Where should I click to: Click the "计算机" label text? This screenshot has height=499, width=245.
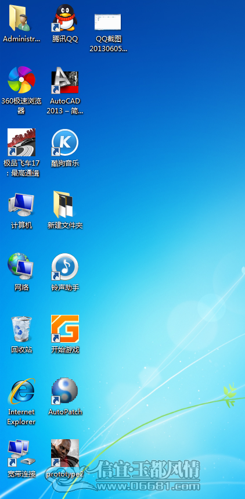tap(21, 225)
